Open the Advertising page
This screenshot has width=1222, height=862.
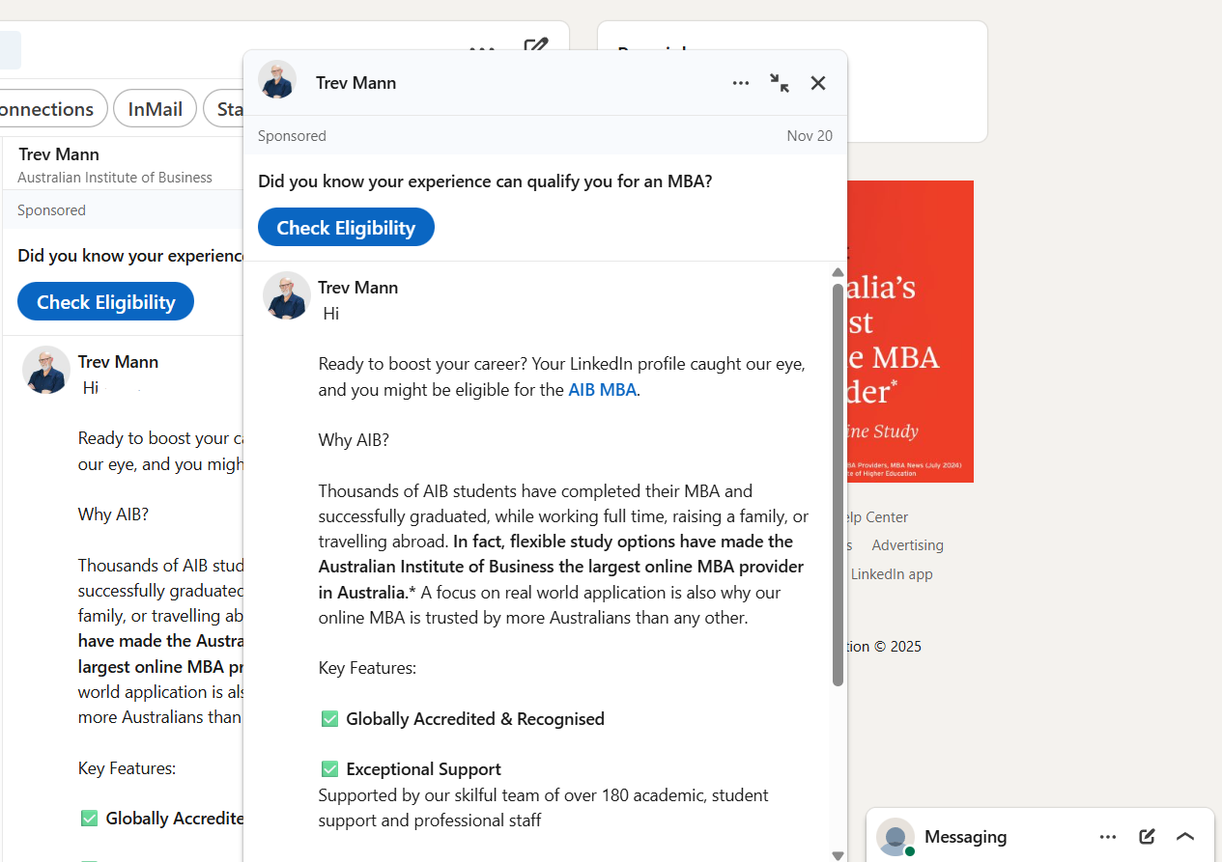click(907, 544)
